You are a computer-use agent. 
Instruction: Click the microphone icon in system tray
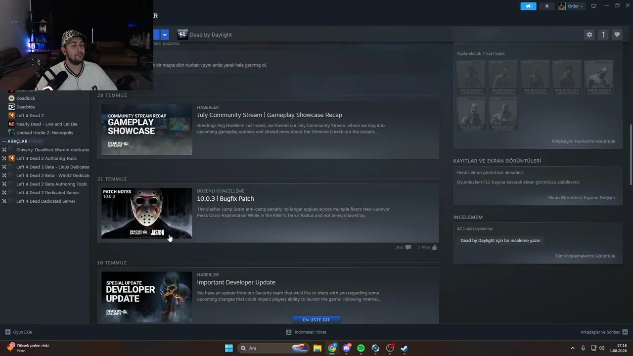coord(583,348)
